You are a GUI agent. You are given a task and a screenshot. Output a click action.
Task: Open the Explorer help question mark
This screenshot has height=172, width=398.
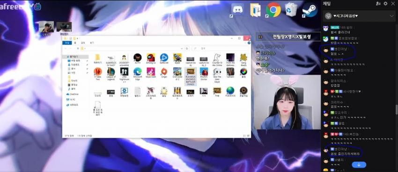[249, 43]
